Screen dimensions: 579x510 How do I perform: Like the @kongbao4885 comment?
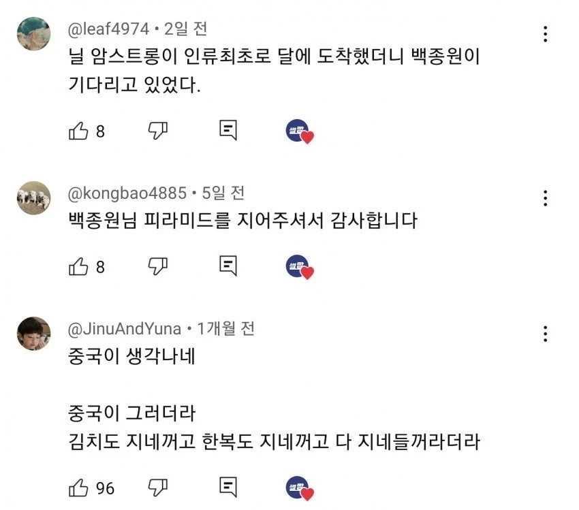pos(79,266)
